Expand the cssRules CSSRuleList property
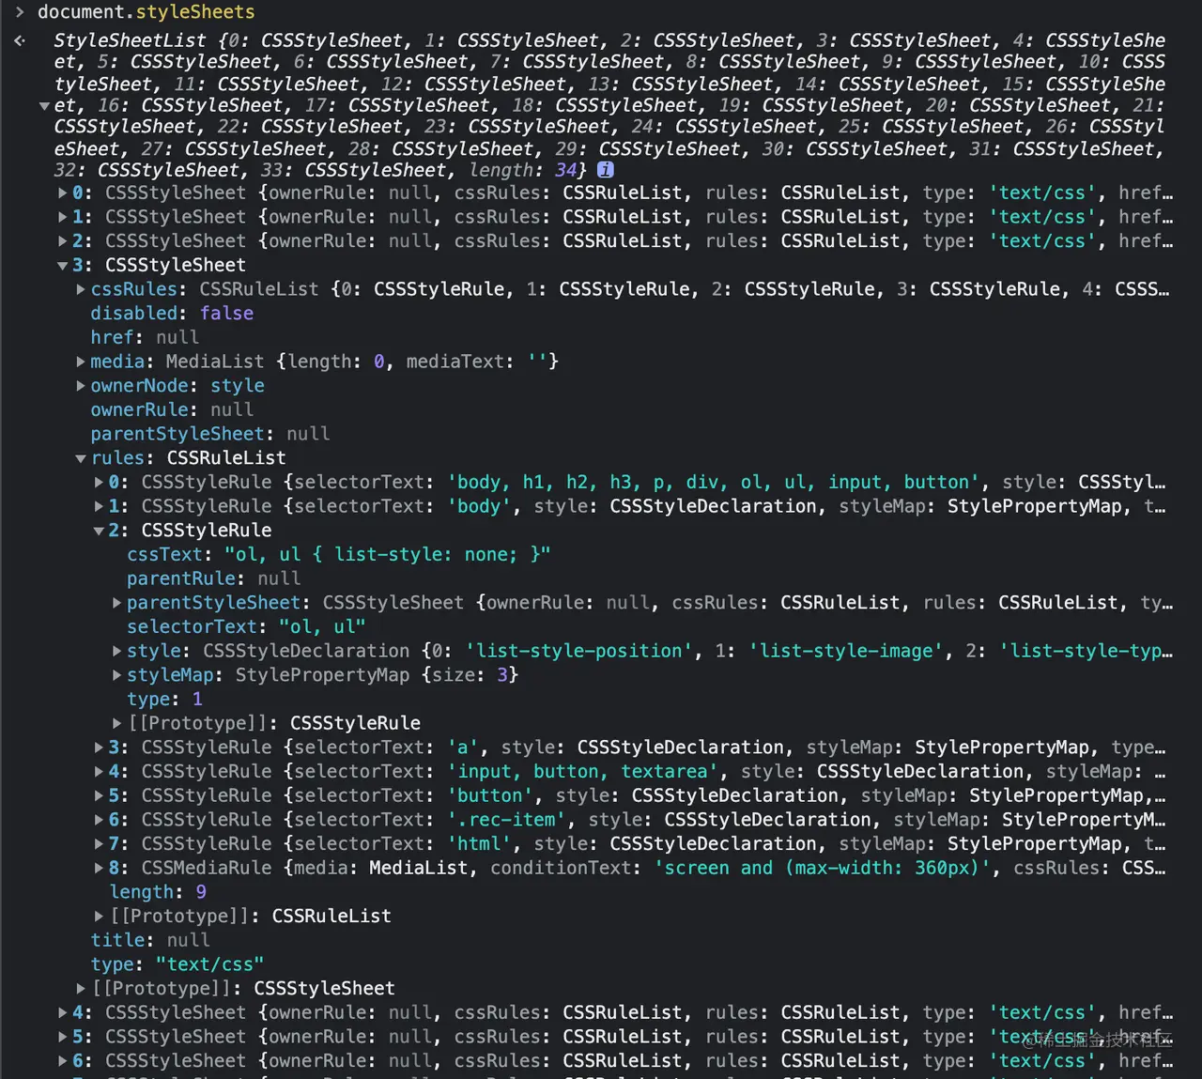Viewport: 1202px width, 1079px height. 81,289
